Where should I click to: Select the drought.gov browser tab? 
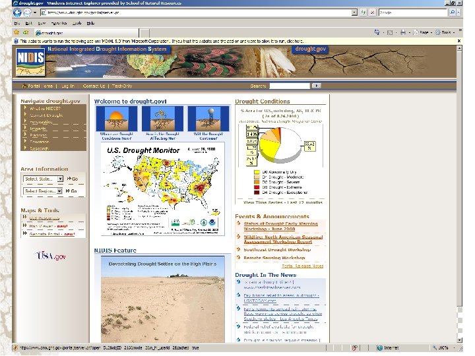coord(86,33)
